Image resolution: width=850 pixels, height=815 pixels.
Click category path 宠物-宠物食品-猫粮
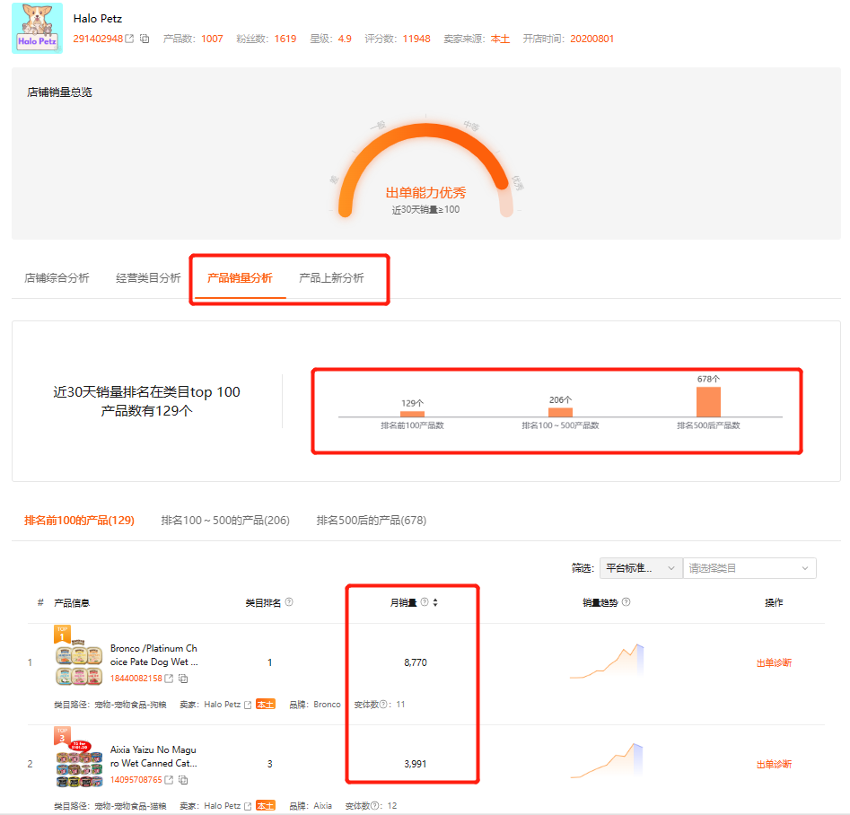click(x=130, y=806)
